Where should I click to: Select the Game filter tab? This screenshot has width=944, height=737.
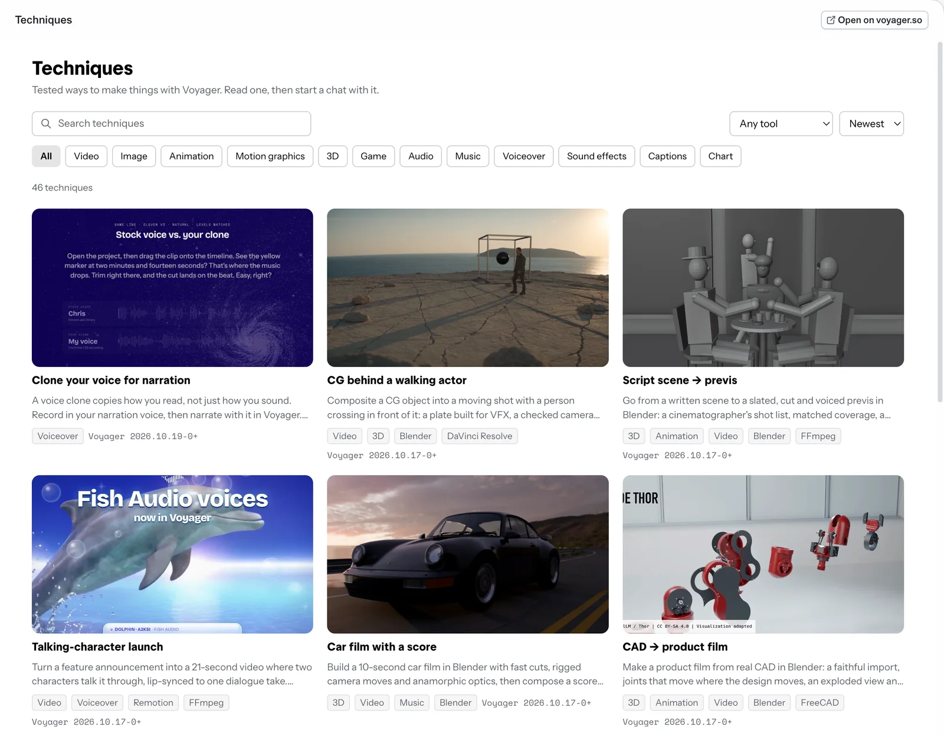pos(373,156)
